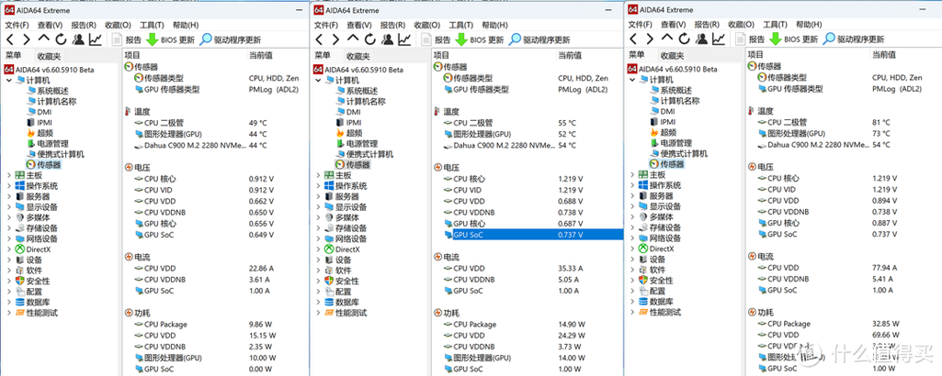Screen dimensions: 942x376
Task: Expand 性能测试 in the left window tree
Action: tap(9, 313)
